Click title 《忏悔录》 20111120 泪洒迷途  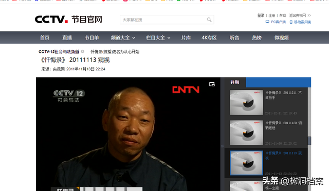tap(283, 125)
